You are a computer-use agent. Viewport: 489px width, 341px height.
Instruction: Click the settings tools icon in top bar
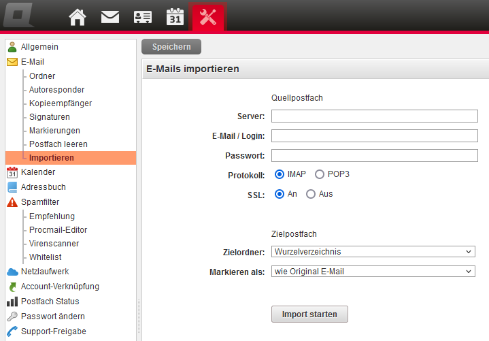click(x=208, y=18)
